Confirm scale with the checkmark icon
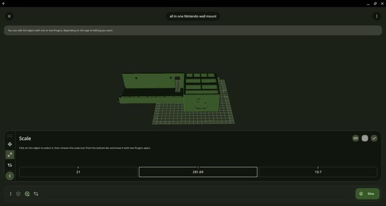 (374, 138)
